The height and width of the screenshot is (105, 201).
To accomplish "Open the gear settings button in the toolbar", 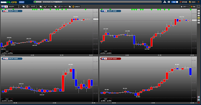I will tap(76, 6).
